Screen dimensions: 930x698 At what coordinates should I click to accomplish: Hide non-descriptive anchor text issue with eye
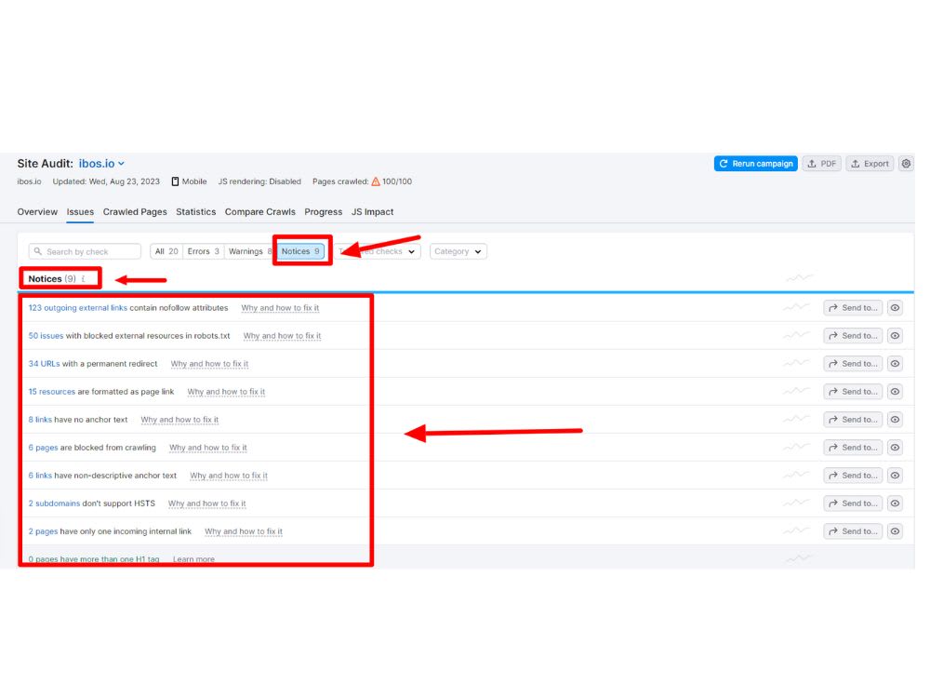(x=895, y=475)
